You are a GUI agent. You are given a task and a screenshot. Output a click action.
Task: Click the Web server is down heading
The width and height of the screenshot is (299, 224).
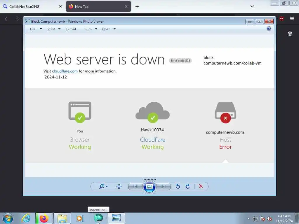pos(104,59)
